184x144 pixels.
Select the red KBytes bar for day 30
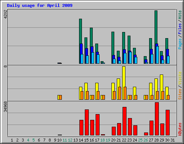coord(167,122)
